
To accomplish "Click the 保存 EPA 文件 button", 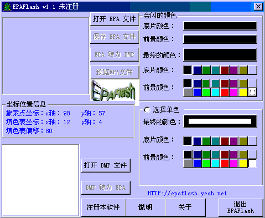I will tap(115, 37).
